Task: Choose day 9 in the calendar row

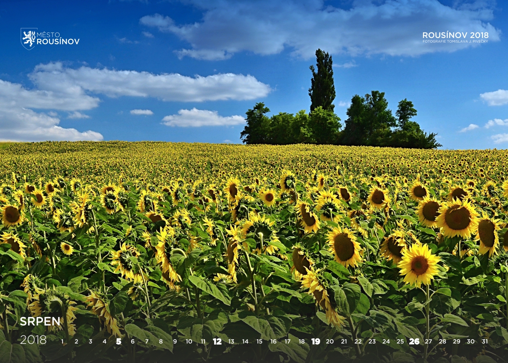Action: pos(175,341)
